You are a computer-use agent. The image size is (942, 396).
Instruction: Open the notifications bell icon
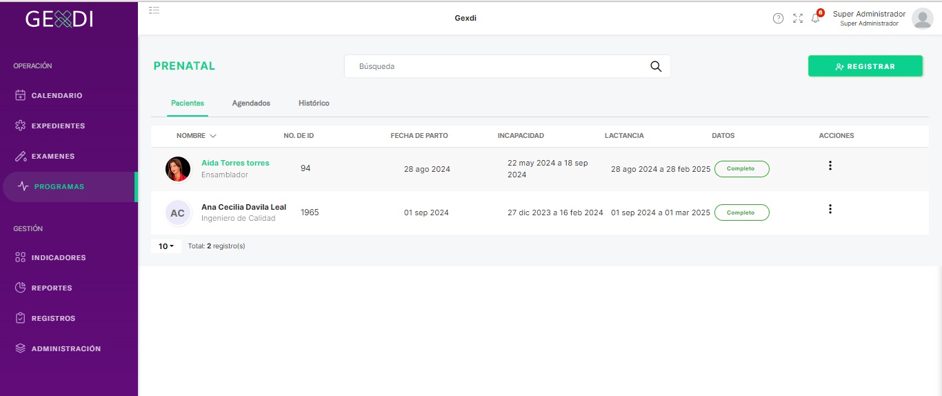pos(815,19)
